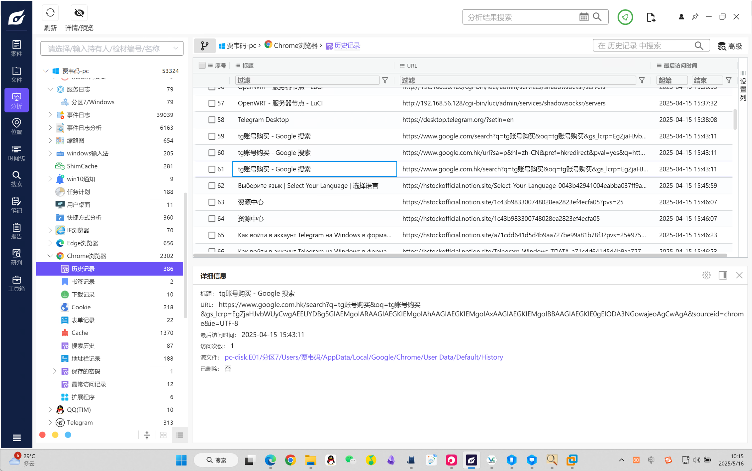The width and height of the screenshot is (752, 471).
Task: Click the Refresh (刷新) icon
Action: [x=50, y=13]
